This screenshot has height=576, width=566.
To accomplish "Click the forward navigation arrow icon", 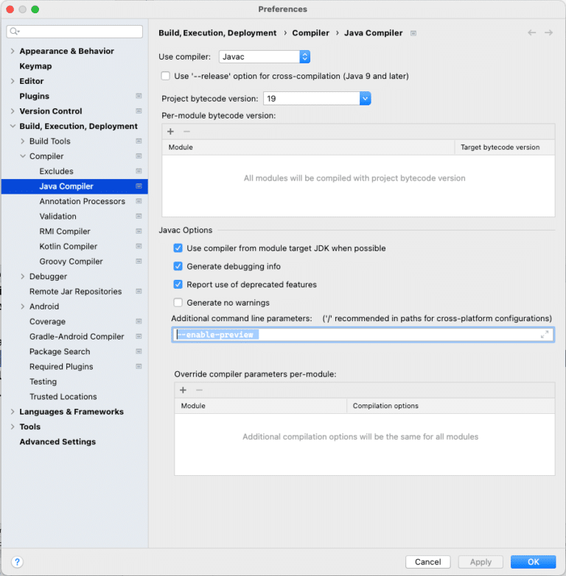I will [x=548, y=33].
